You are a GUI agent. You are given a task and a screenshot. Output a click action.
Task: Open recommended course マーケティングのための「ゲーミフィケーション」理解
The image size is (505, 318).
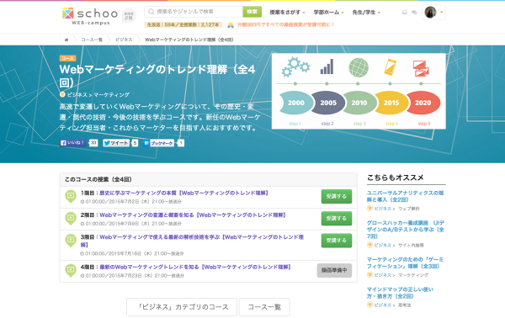point(405,263)
